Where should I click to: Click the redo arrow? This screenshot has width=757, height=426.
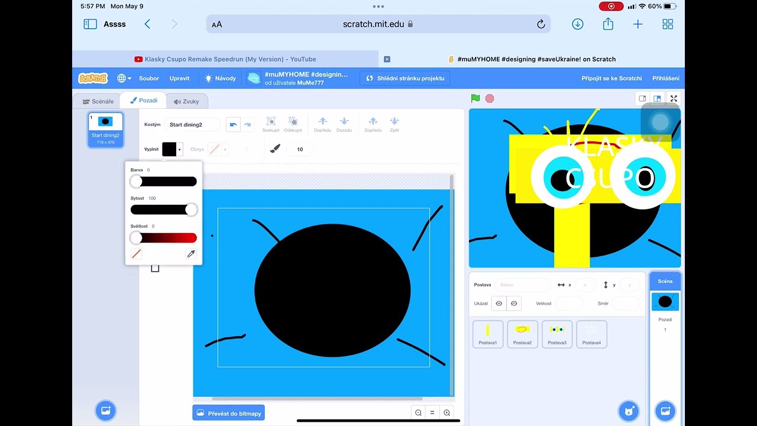point(247,125)
